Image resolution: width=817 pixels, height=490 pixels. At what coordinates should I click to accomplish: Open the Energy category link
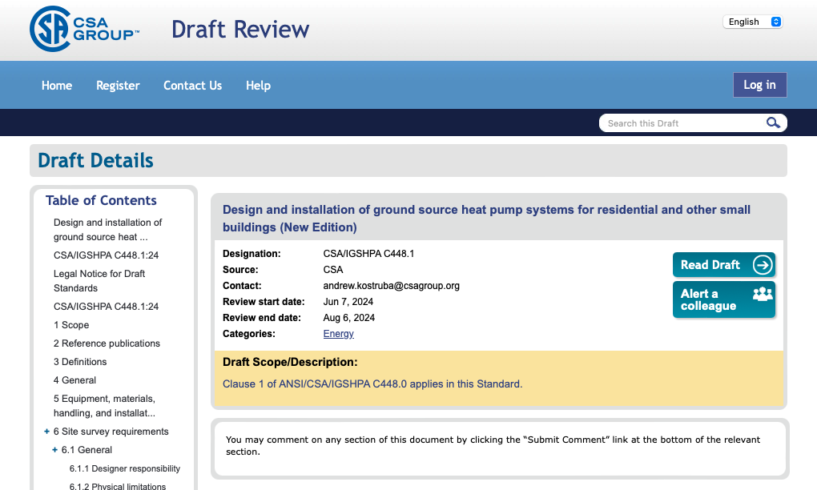pyautogui.click(x=338, y=334)
